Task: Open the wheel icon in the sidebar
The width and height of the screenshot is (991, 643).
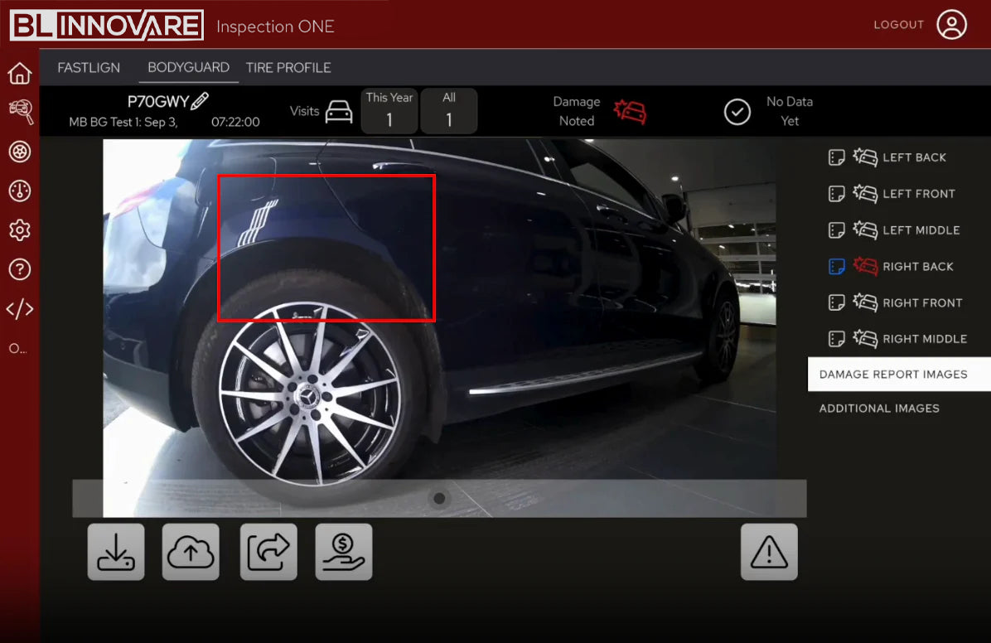Action: (x=19, y=152)
